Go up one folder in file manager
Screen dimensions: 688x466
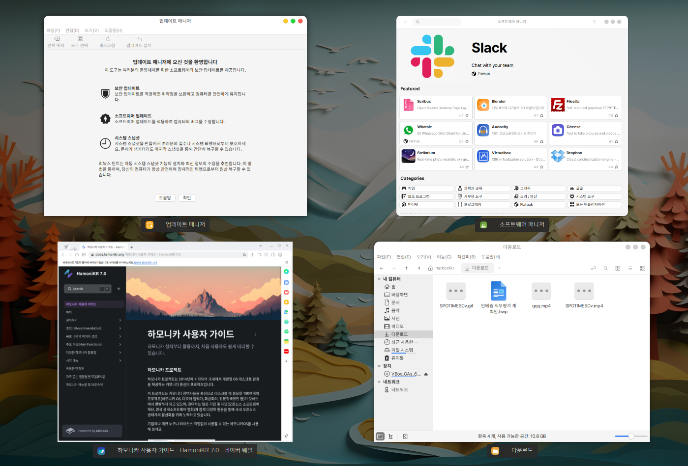click(x=406, y=268)
